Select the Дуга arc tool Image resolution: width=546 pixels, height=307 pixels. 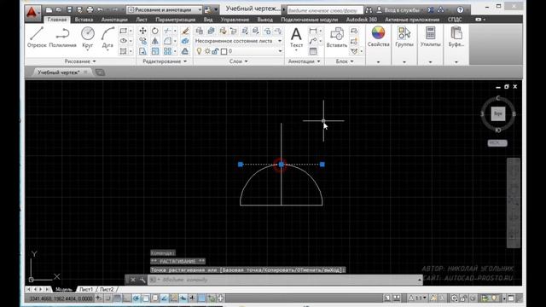(x=107, y=38)
